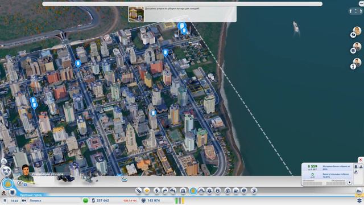Click the fast-forward speed control
The height and width of the screenshot is (205, 364).
(x=24, y=200)
